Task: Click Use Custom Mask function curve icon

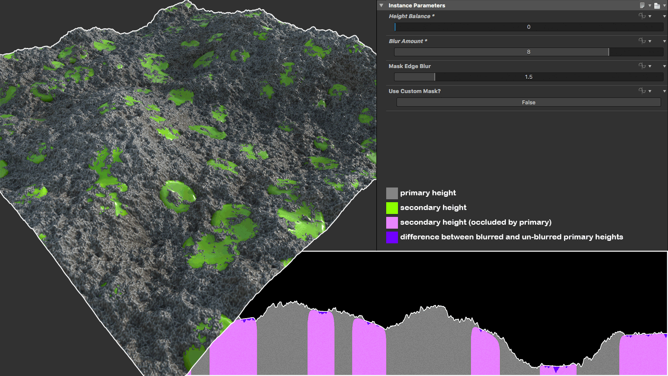Action: point(642,91)
